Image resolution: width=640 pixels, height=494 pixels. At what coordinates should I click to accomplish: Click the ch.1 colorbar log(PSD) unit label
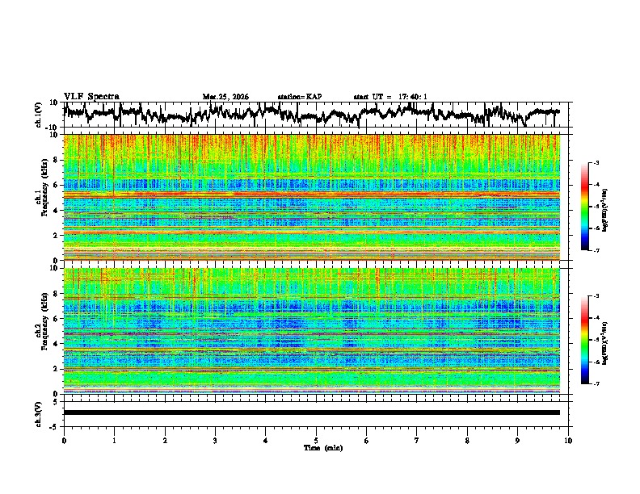click(x=605, y=210)
